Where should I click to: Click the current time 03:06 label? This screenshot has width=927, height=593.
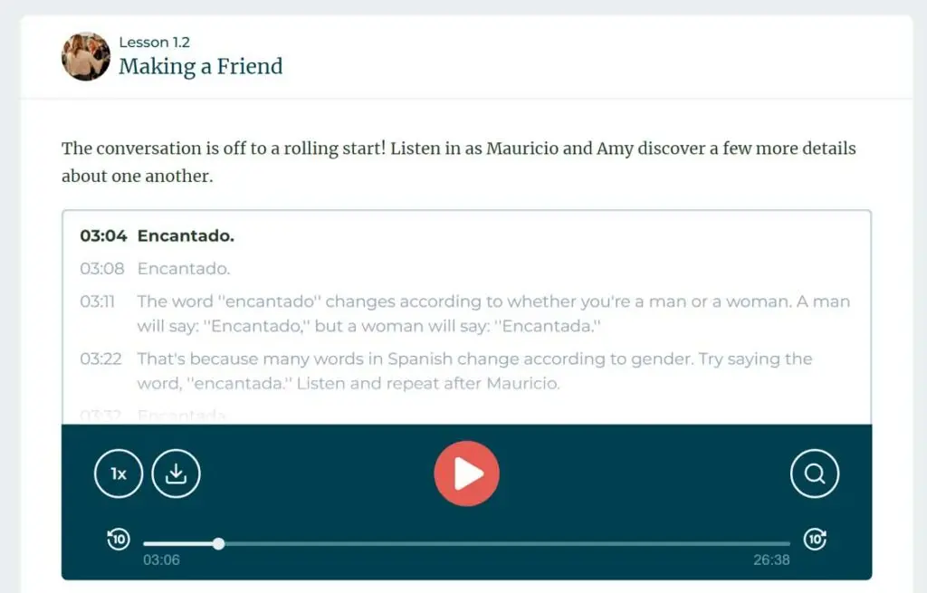tap(161, 560)
